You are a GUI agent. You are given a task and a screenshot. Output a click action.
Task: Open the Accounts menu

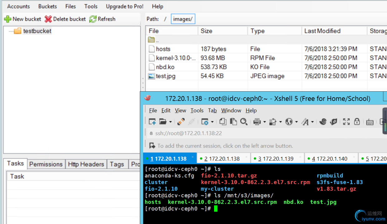tap(18, 6)
